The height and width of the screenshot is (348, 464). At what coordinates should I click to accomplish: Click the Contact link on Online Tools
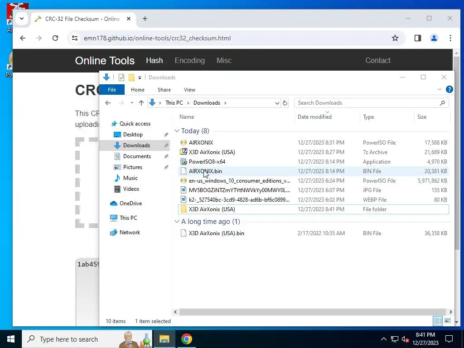(378, 60)
